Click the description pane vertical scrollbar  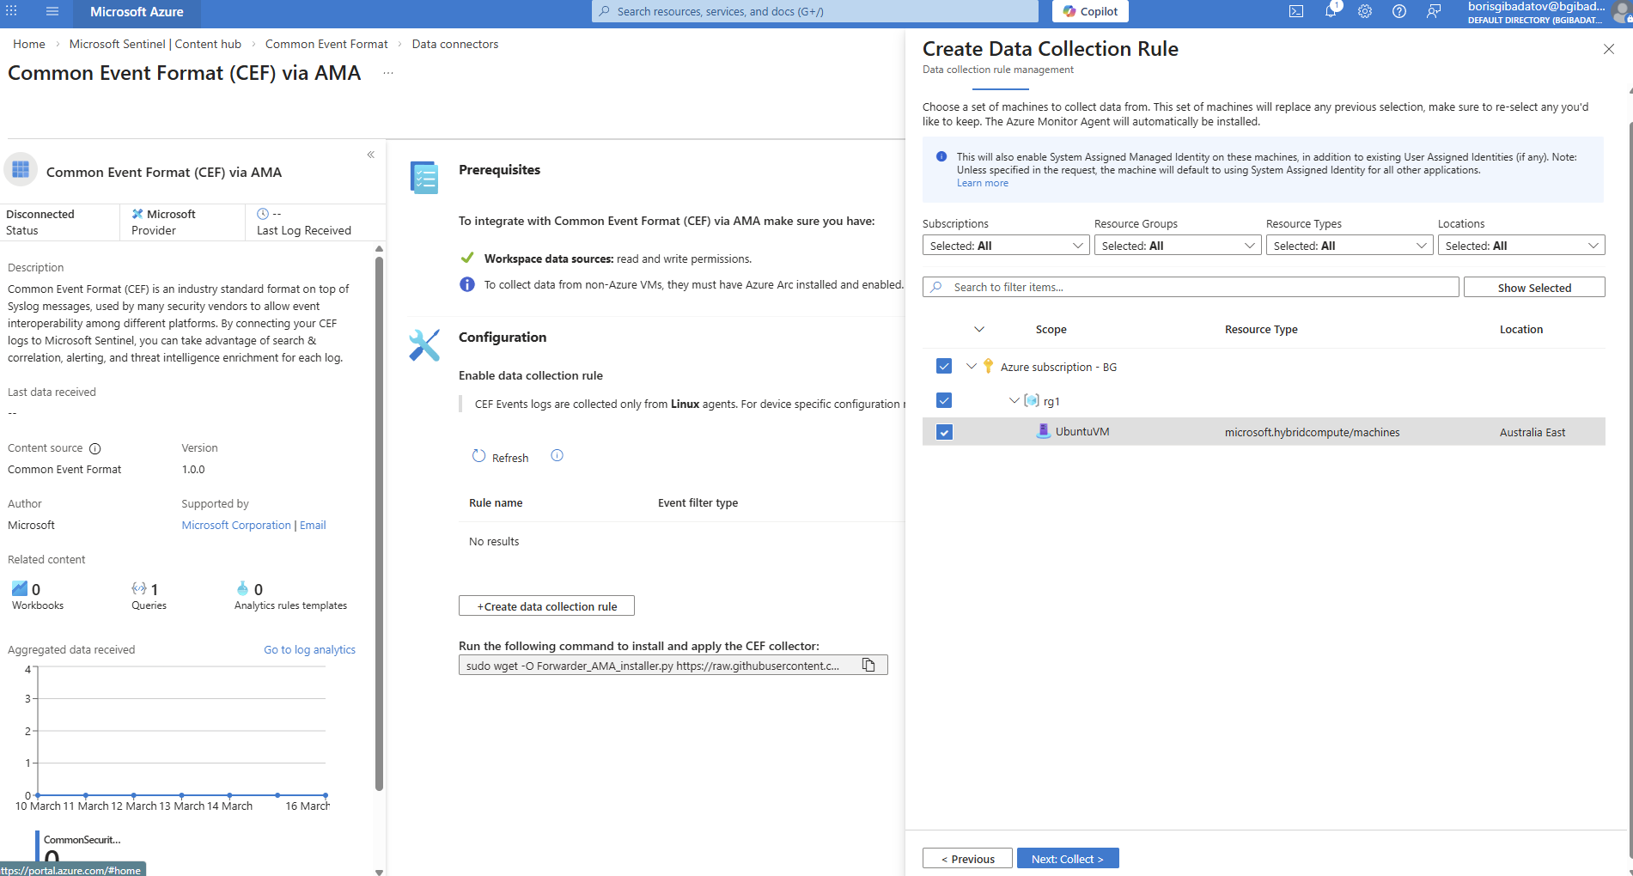click(x=379, y=515)
